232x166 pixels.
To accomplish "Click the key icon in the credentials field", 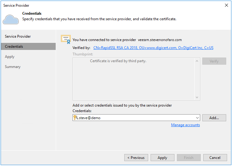I will click(x=76, y=118).
